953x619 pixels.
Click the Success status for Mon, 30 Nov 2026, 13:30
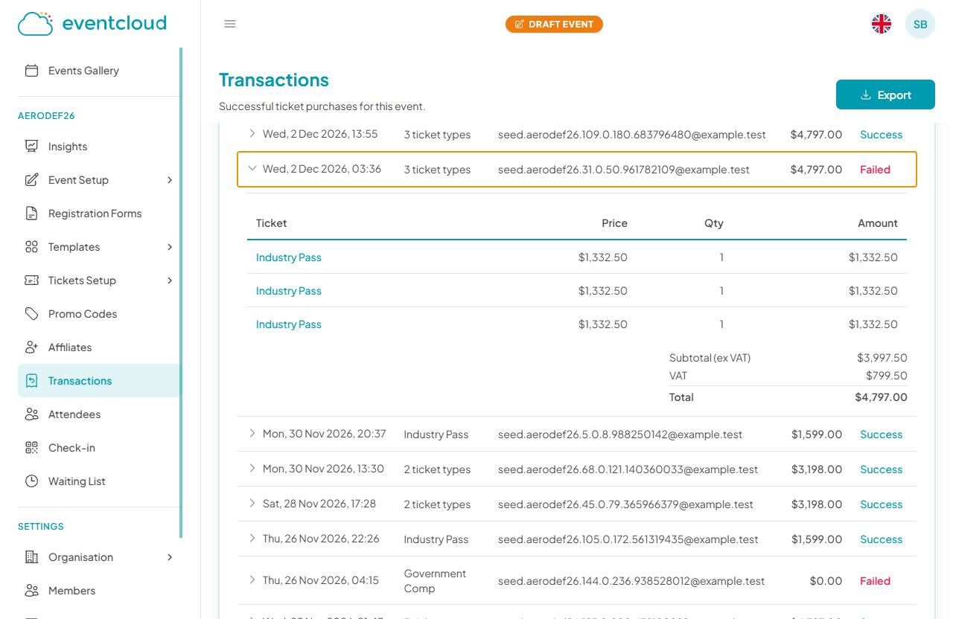click(x=881, y=469)
